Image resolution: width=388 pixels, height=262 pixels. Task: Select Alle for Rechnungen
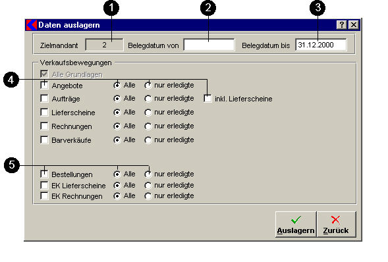(117, 126)
